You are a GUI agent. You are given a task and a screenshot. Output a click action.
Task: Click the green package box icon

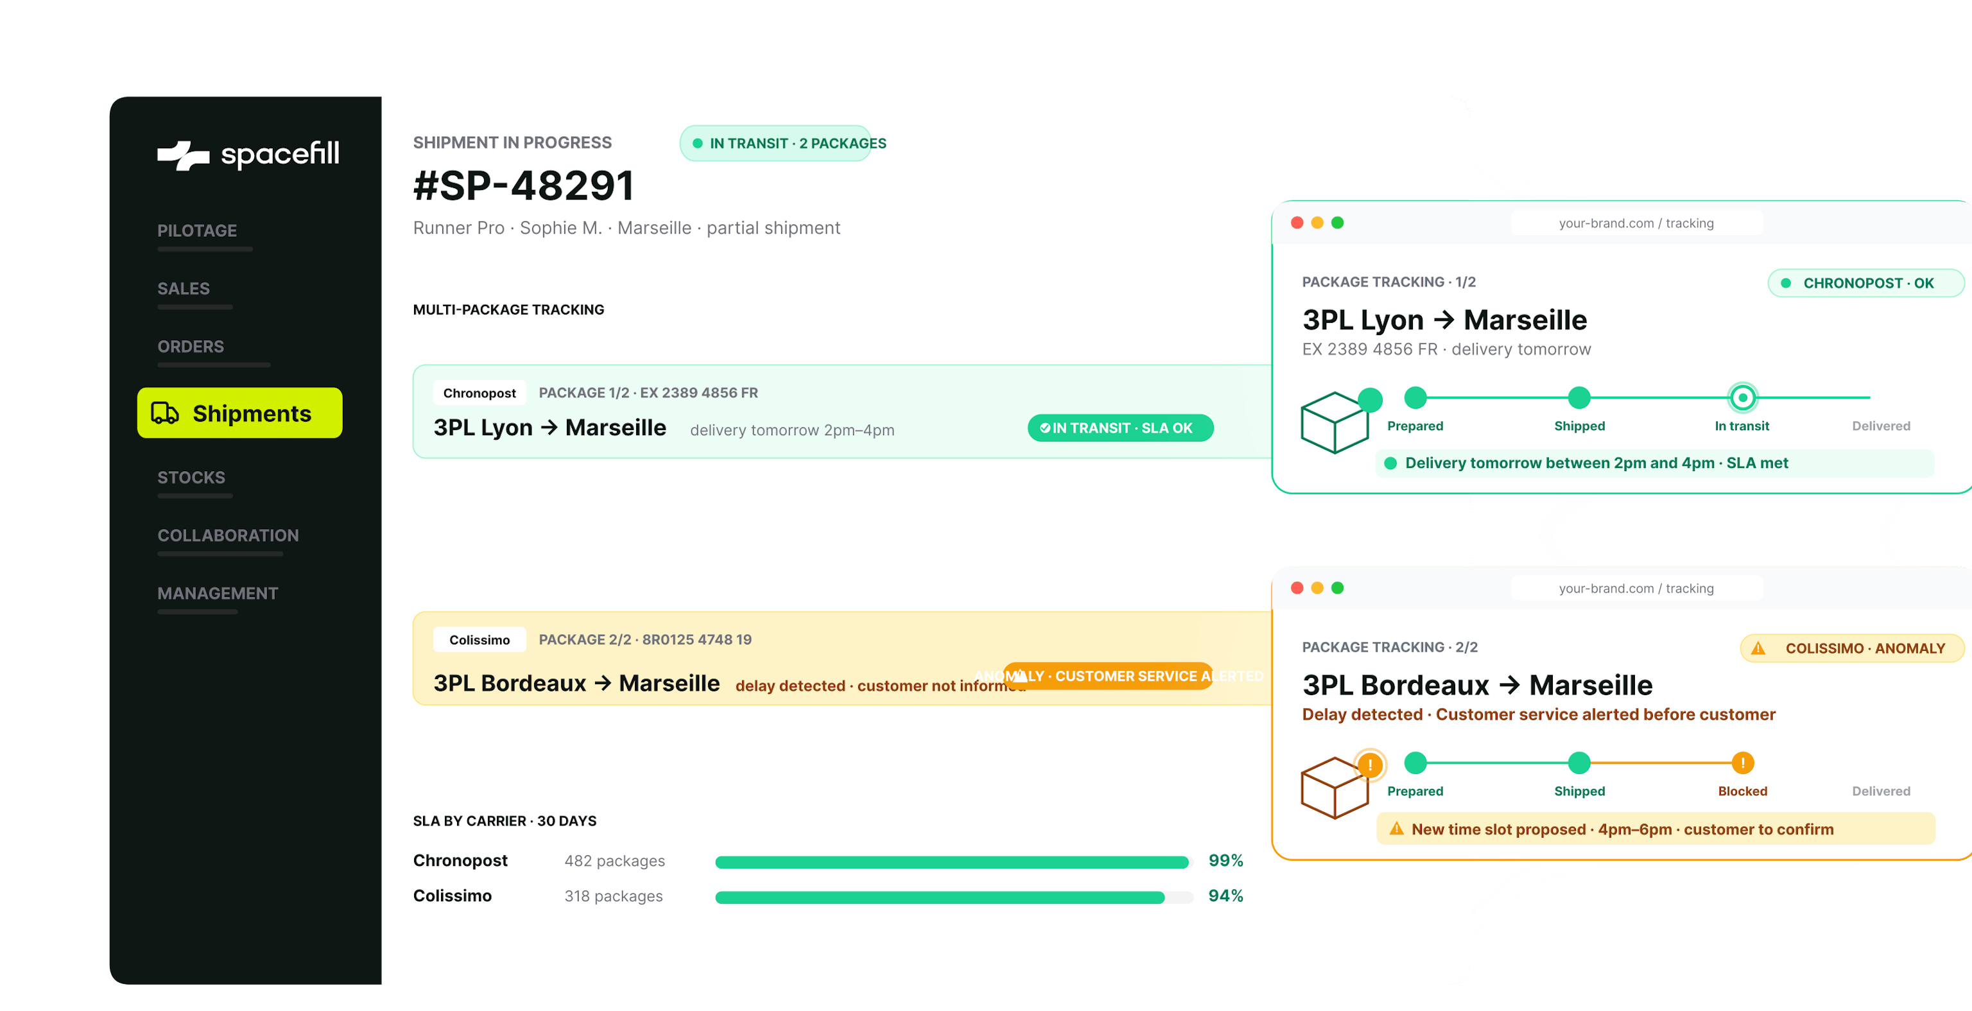coord(1335,422)
